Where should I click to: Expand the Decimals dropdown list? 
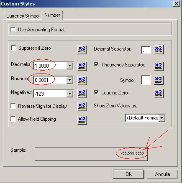tap(70, 66)
